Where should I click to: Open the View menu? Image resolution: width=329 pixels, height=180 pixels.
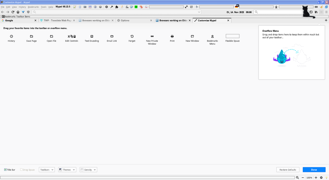(14, 7)
